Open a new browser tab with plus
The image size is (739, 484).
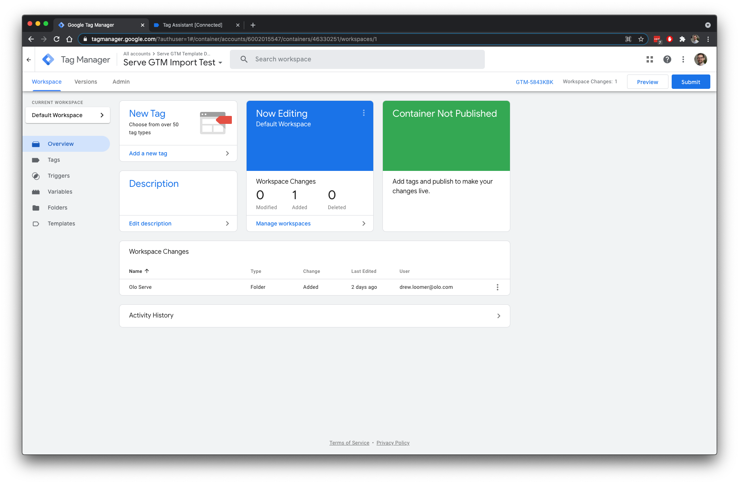(253, 25)
